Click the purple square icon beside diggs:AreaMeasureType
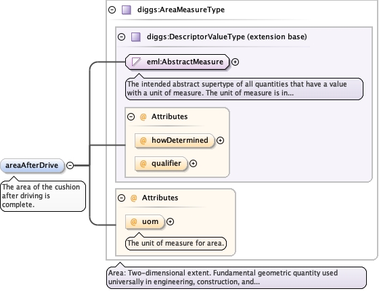The width and height of the screenshot is (379, 291). [x=126, y=10]
